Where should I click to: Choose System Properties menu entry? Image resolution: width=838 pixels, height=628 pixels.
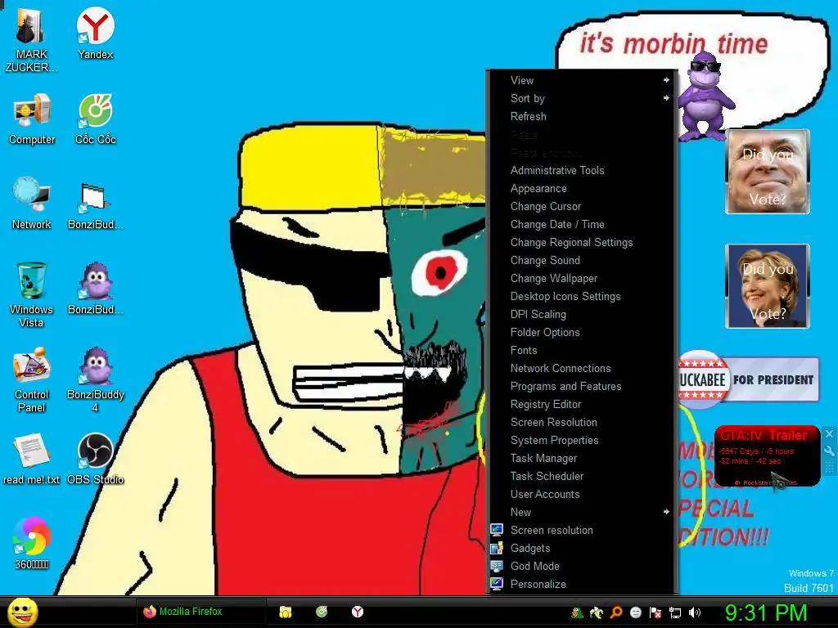tap(583, 440)
